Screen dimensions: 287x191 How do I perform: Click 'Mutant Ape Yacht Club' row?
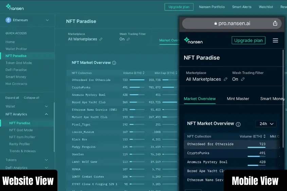point(122,117)
